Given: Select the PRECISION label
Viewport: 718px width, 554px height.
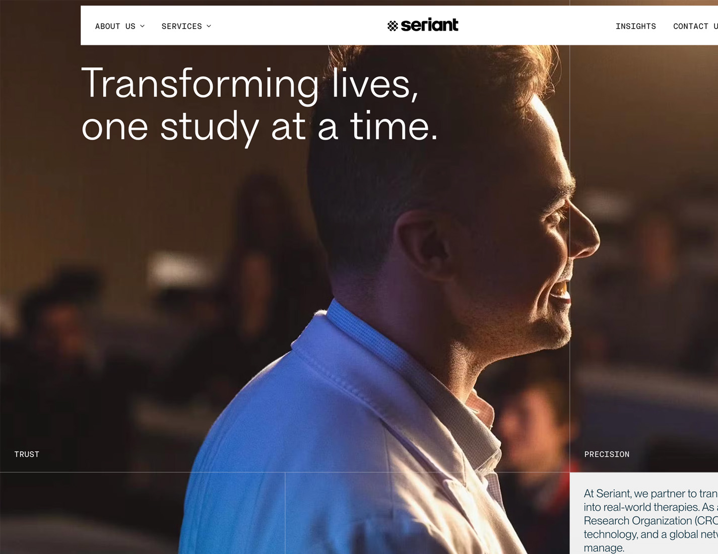Looking at the screenshot, I should click(x=607, y=454).
